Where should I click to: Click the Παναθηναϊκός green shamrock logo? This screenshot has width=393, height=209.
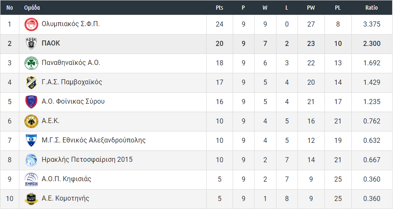[32, 63]
